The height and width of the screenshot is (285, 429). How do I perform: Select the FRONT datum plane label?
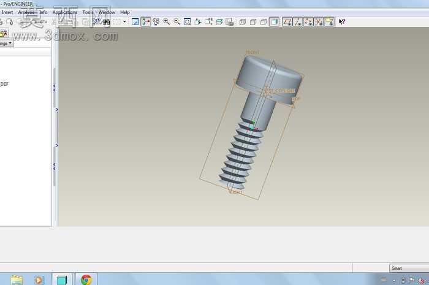[x=252, y=52]
